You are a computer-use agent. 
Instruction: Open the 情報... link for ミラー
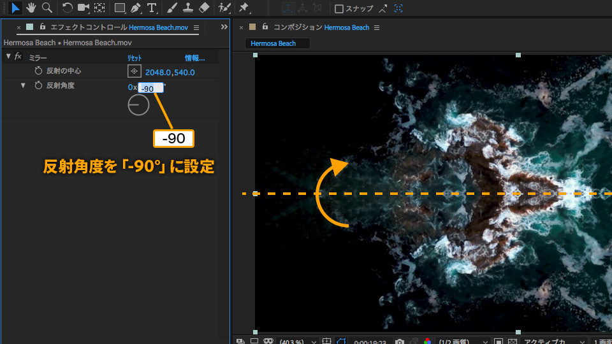point(195,58)
